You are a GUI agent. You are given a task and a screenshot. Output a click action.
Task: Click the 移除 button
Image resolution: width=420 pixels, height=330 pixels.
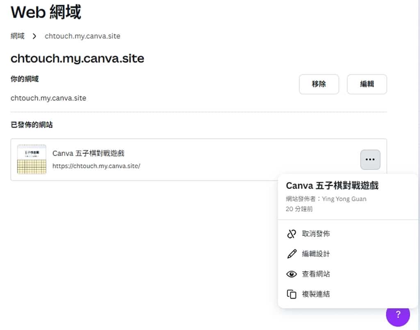pos(319,84)
